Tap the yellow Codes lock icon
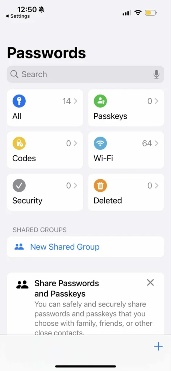 pos(19,143)
